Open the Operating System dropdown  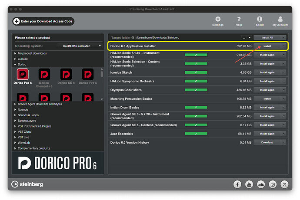click(x=79, y=46)
